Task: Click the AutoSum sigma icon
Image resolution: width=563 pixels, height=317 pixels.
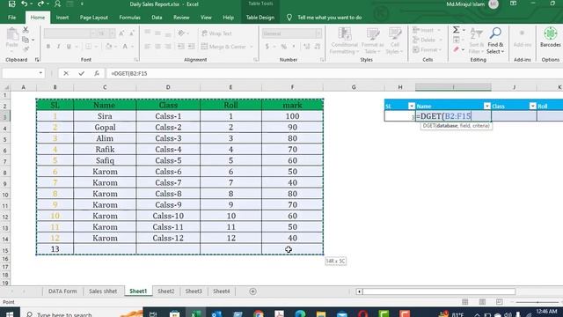Action: click(x=456, y=30)
